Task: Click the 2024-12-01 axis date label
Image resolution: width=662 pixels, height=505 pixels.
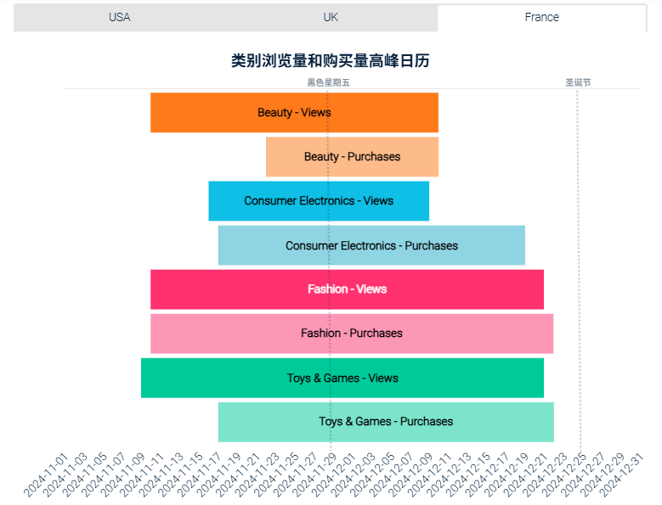Action: tap(334, 474)
